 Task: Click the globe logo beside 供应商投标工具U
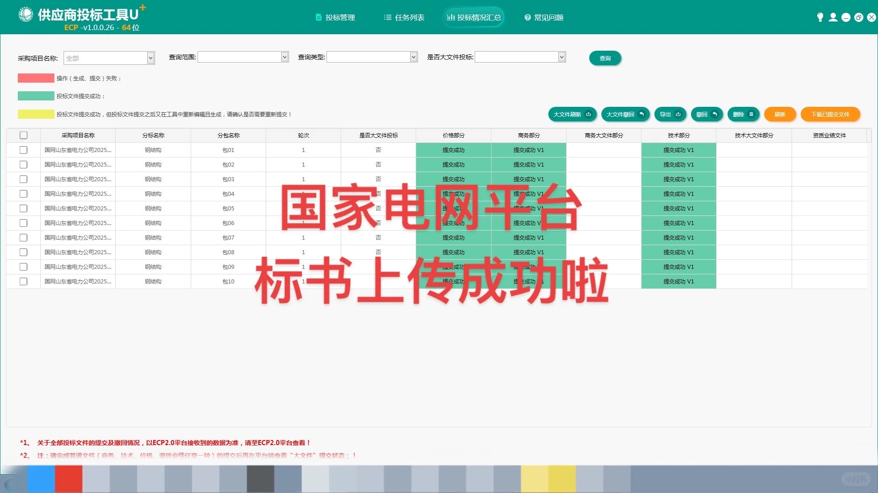(x=26, y=14)
